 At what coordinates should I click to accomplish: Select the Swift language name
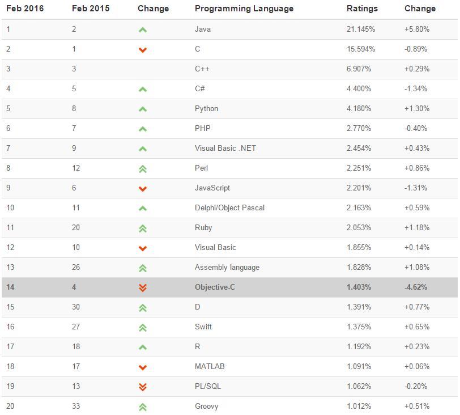click(203, 327)
